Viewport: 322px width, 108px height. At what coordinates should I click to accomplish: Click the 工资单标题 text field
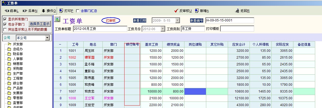click(100, 29)
